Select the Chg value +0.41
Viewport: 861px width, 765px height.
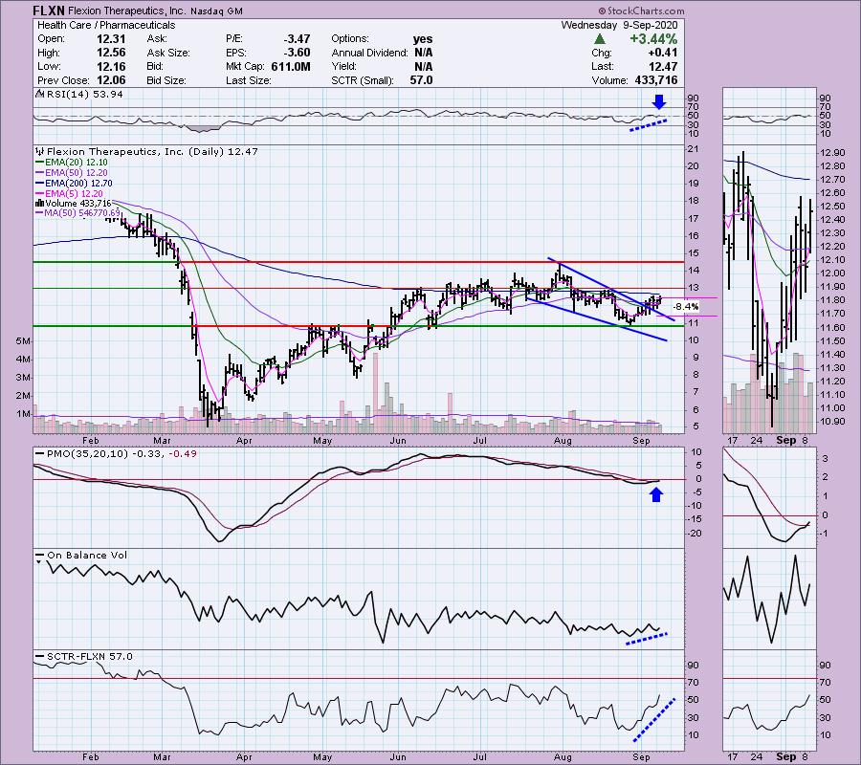[663, 53]
